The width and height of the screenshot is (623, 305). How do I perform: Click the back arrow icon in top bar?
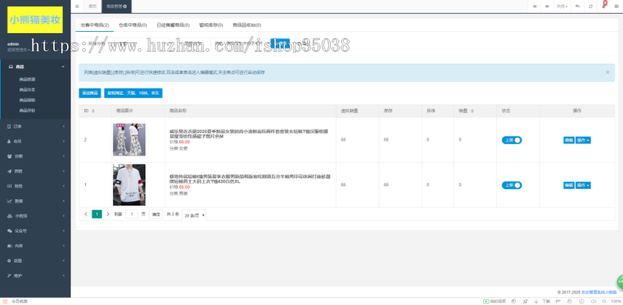click(577, 6)
